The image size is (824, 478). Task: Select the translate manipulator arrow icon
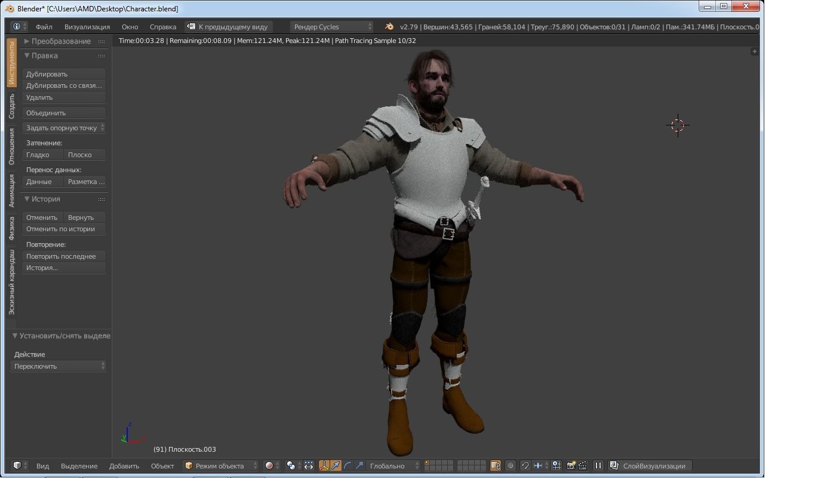(336, 466)
